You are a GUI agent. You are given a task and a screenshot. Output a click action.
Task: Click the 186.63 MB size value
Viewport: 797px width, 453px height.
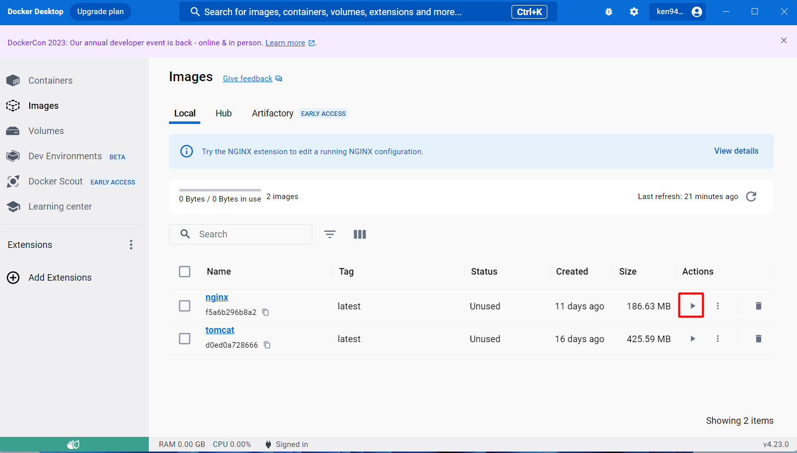click(x=649, y=306)
